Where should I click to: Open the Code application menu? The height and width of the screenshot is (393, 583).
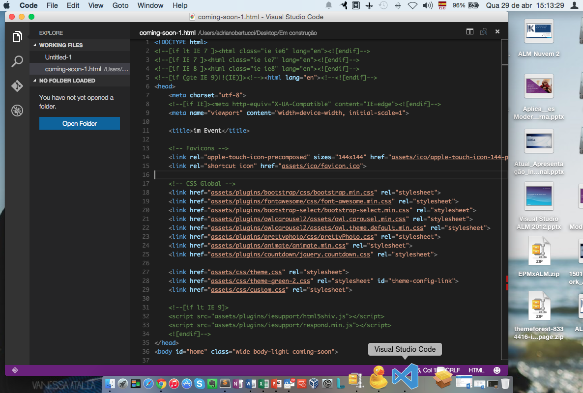click(x=29, y=5)
